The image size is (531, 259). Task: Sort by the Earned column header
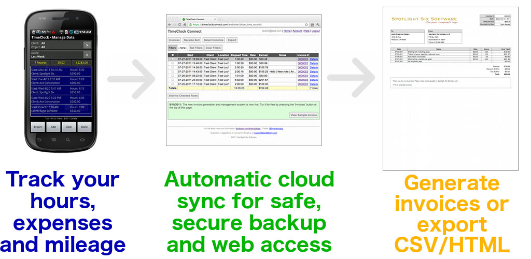(x=263, y=55)
